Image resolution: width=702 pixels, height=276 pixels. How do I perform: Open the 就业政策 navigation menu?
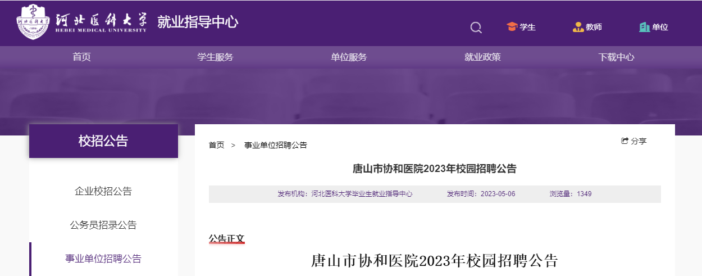(482, 57)
